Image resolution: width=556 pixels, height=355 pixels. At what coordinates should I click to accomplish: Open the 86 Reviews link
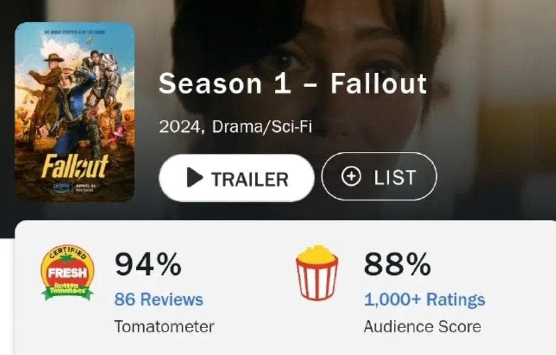point(159,300)
